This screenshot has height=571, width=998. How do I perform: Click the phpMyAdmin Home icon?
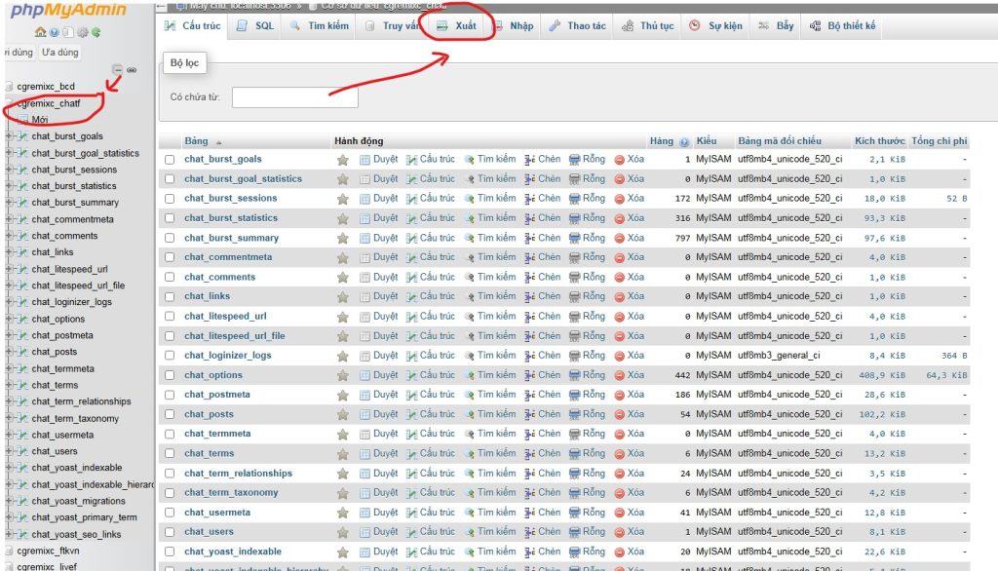click(38, 32)
